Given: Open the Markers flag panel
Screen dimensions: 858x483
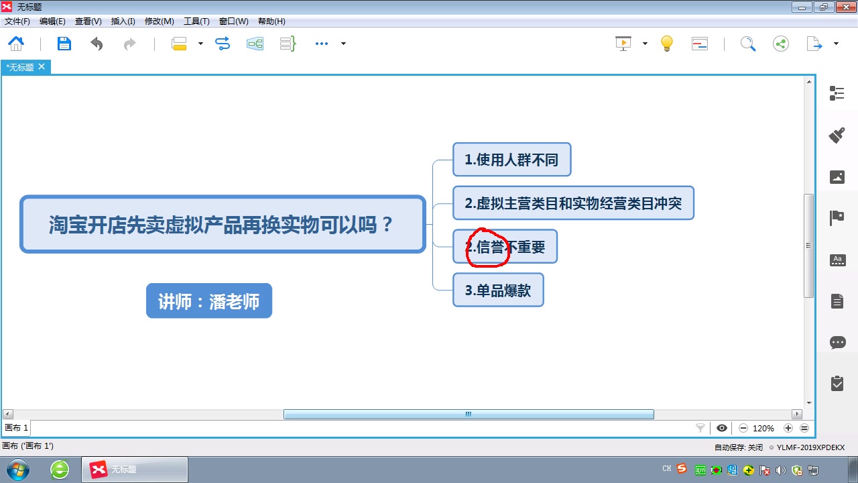Looking at the screenshot, I should pyautogui.click(x=837, y=218).
